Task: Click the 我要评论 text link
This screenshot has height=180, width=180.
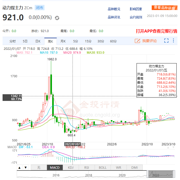Action: click(149, 41)
